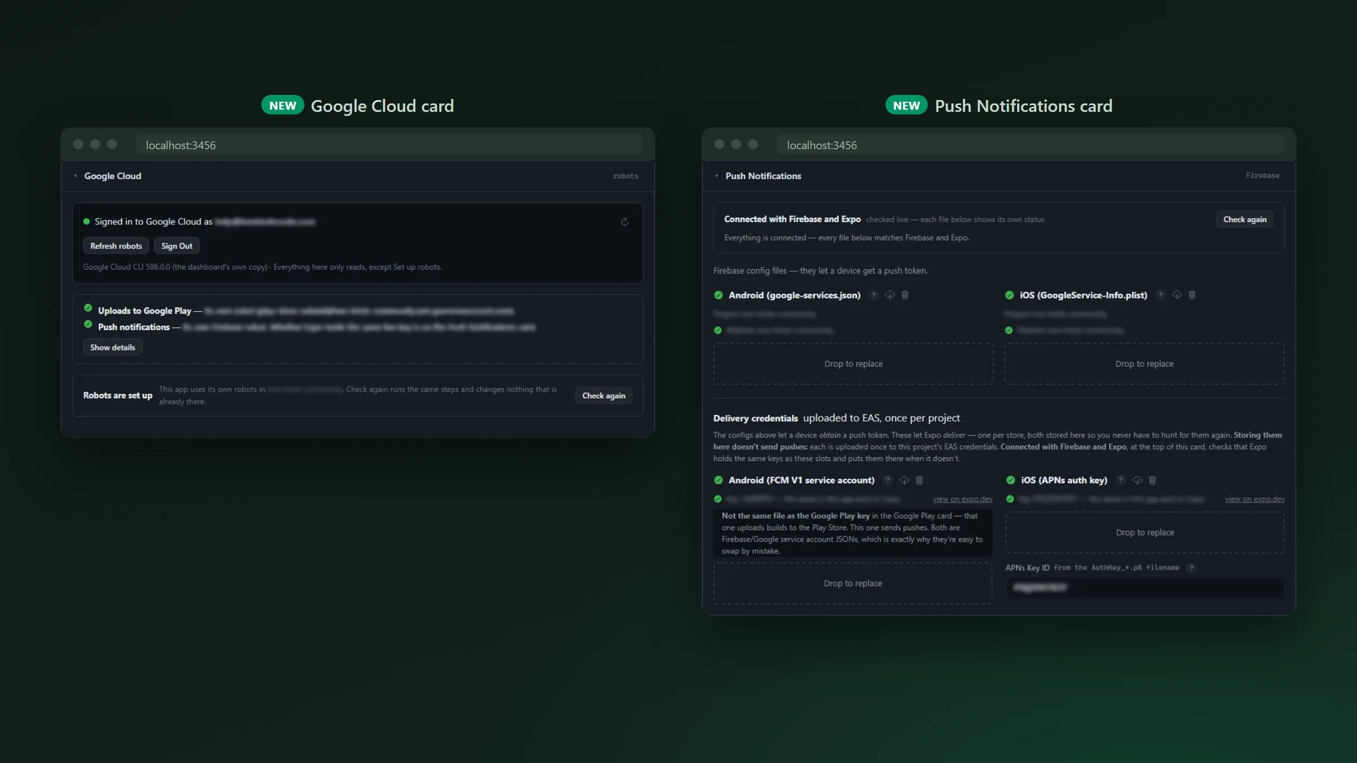This screenshot has height=763, width=1357.
Task: Collapse the Push Notifications card
Action: tap(716, 176)
